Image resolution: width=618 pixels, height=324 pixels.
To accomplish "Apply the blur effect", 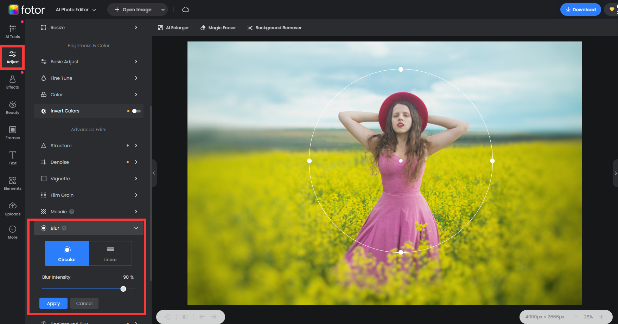I will [x=53, y=303].
